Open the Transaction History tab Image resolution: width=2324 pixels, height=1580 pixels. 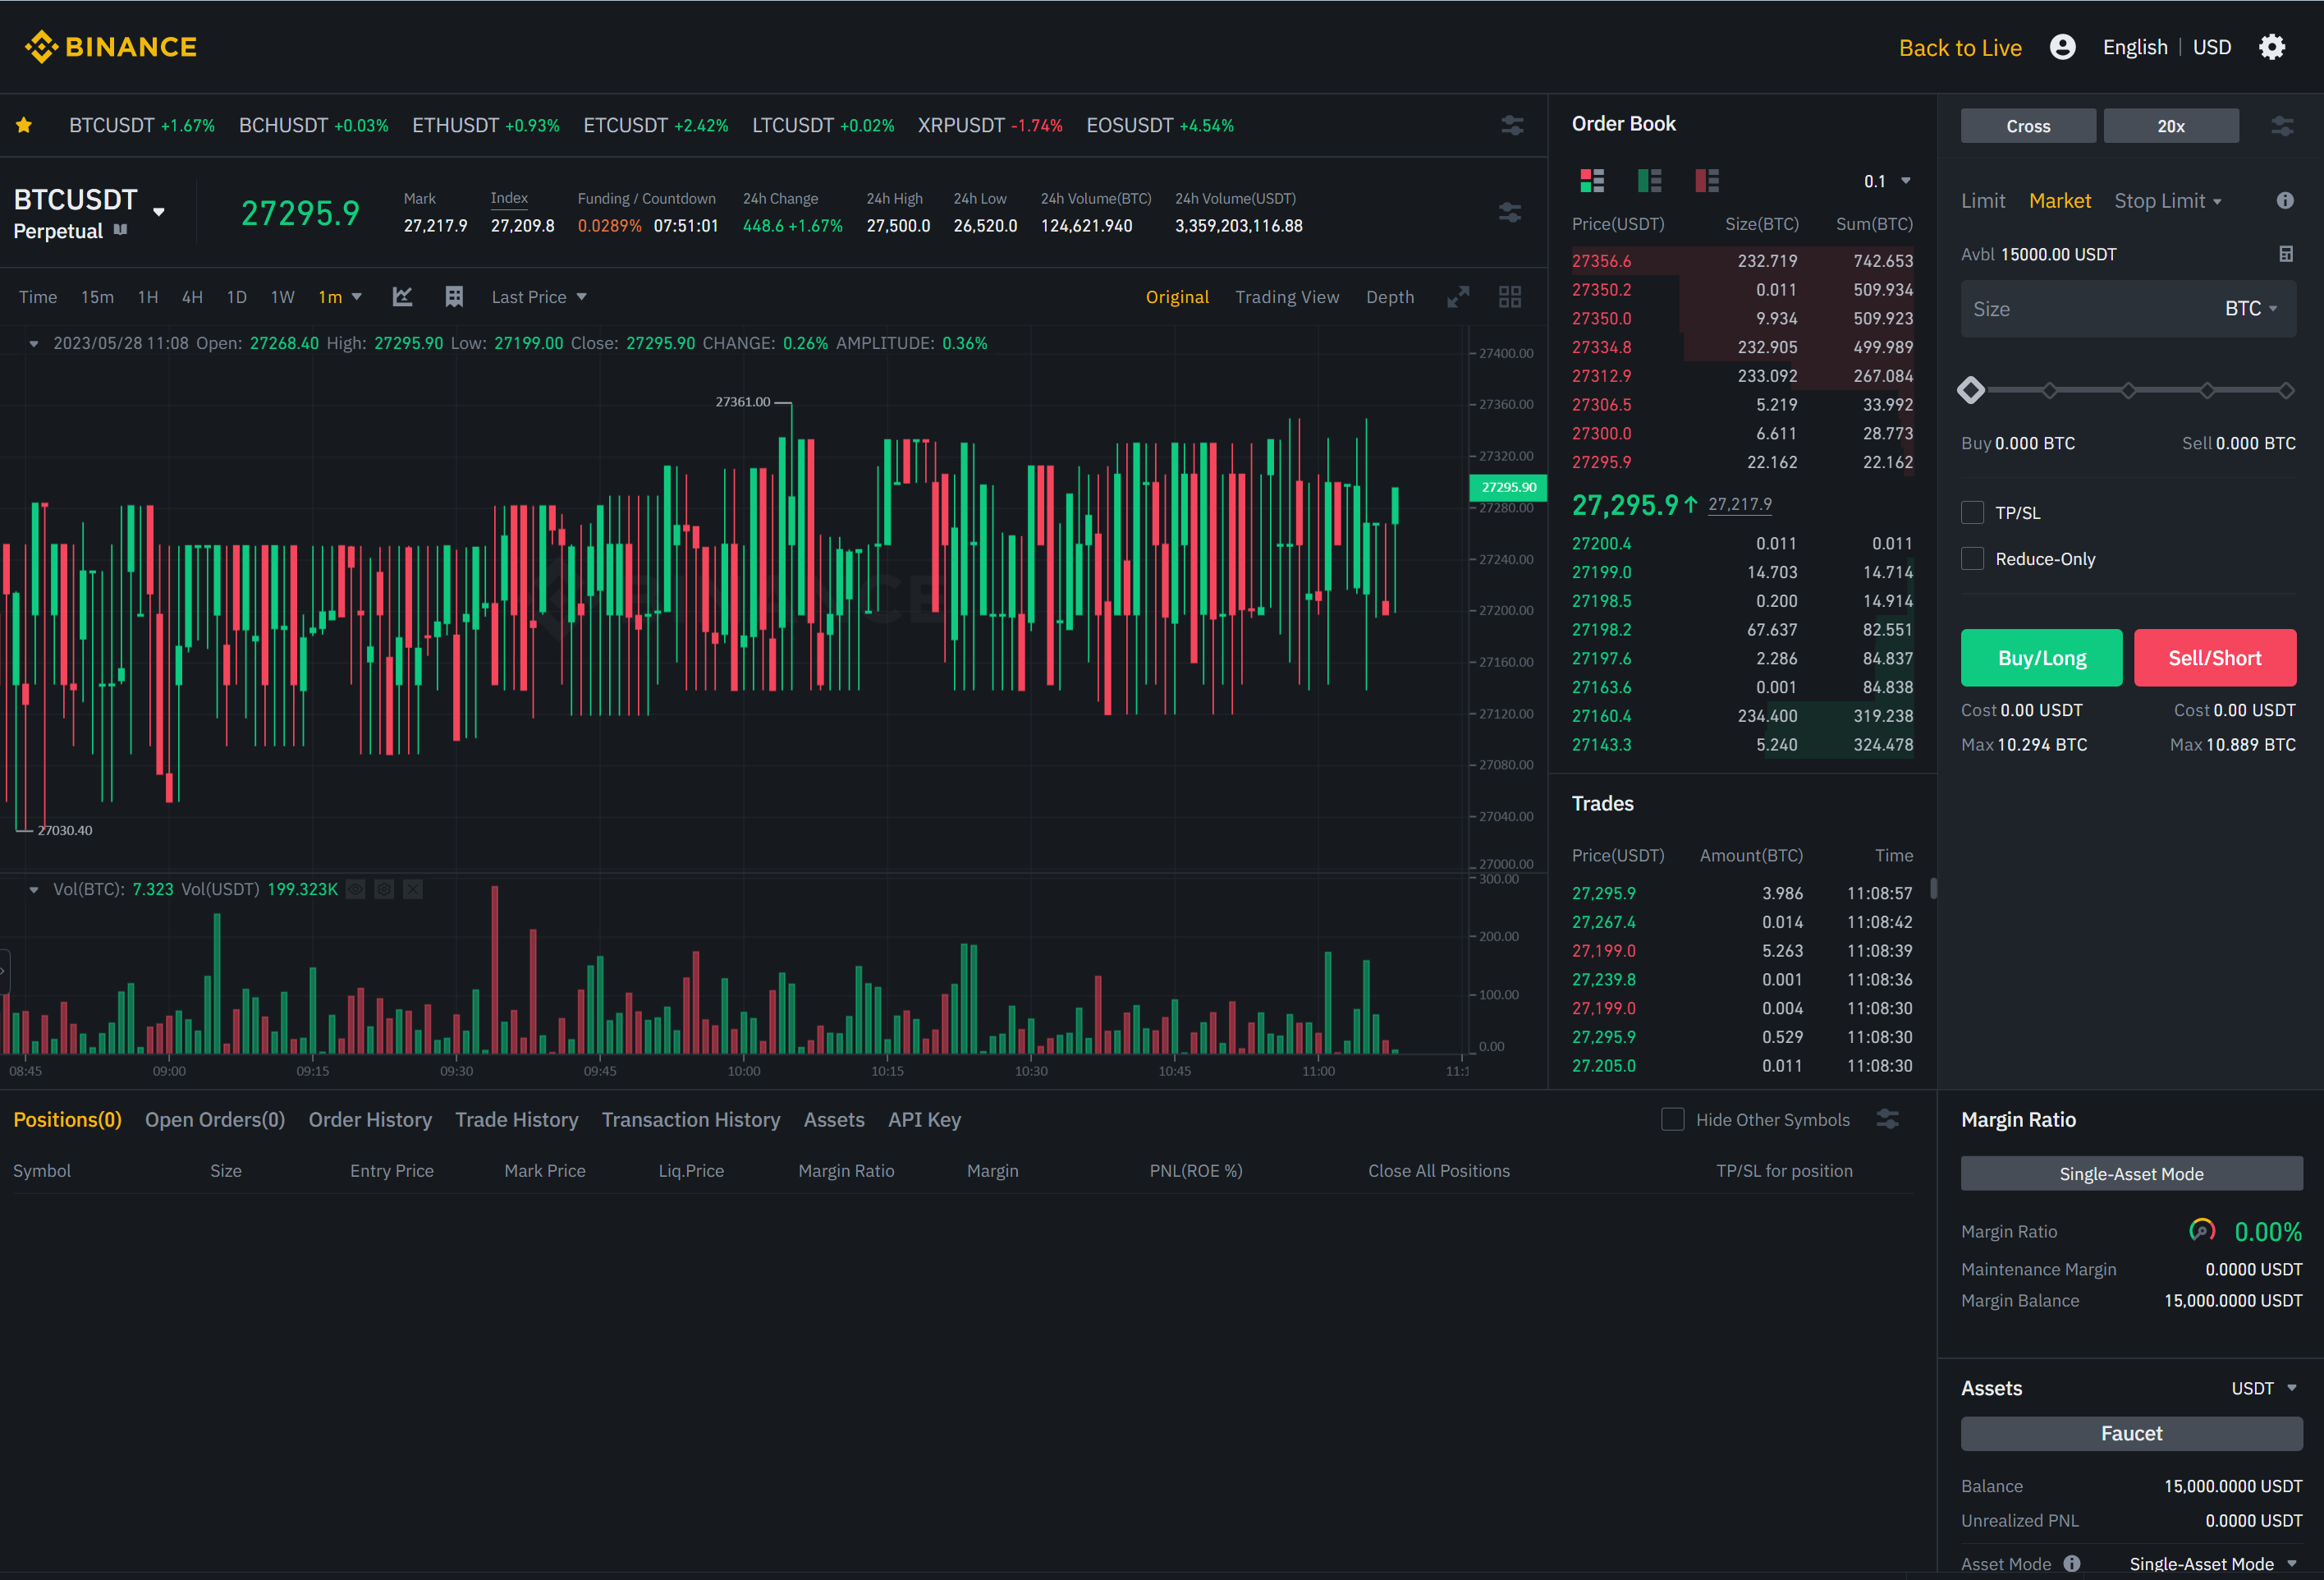point(691,1118)
